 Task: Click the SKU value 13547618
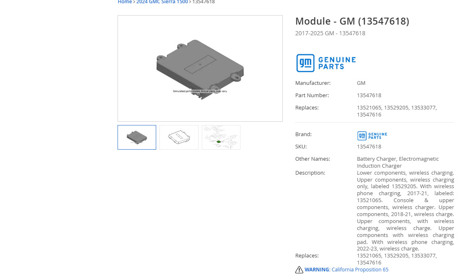click(369, 146)
